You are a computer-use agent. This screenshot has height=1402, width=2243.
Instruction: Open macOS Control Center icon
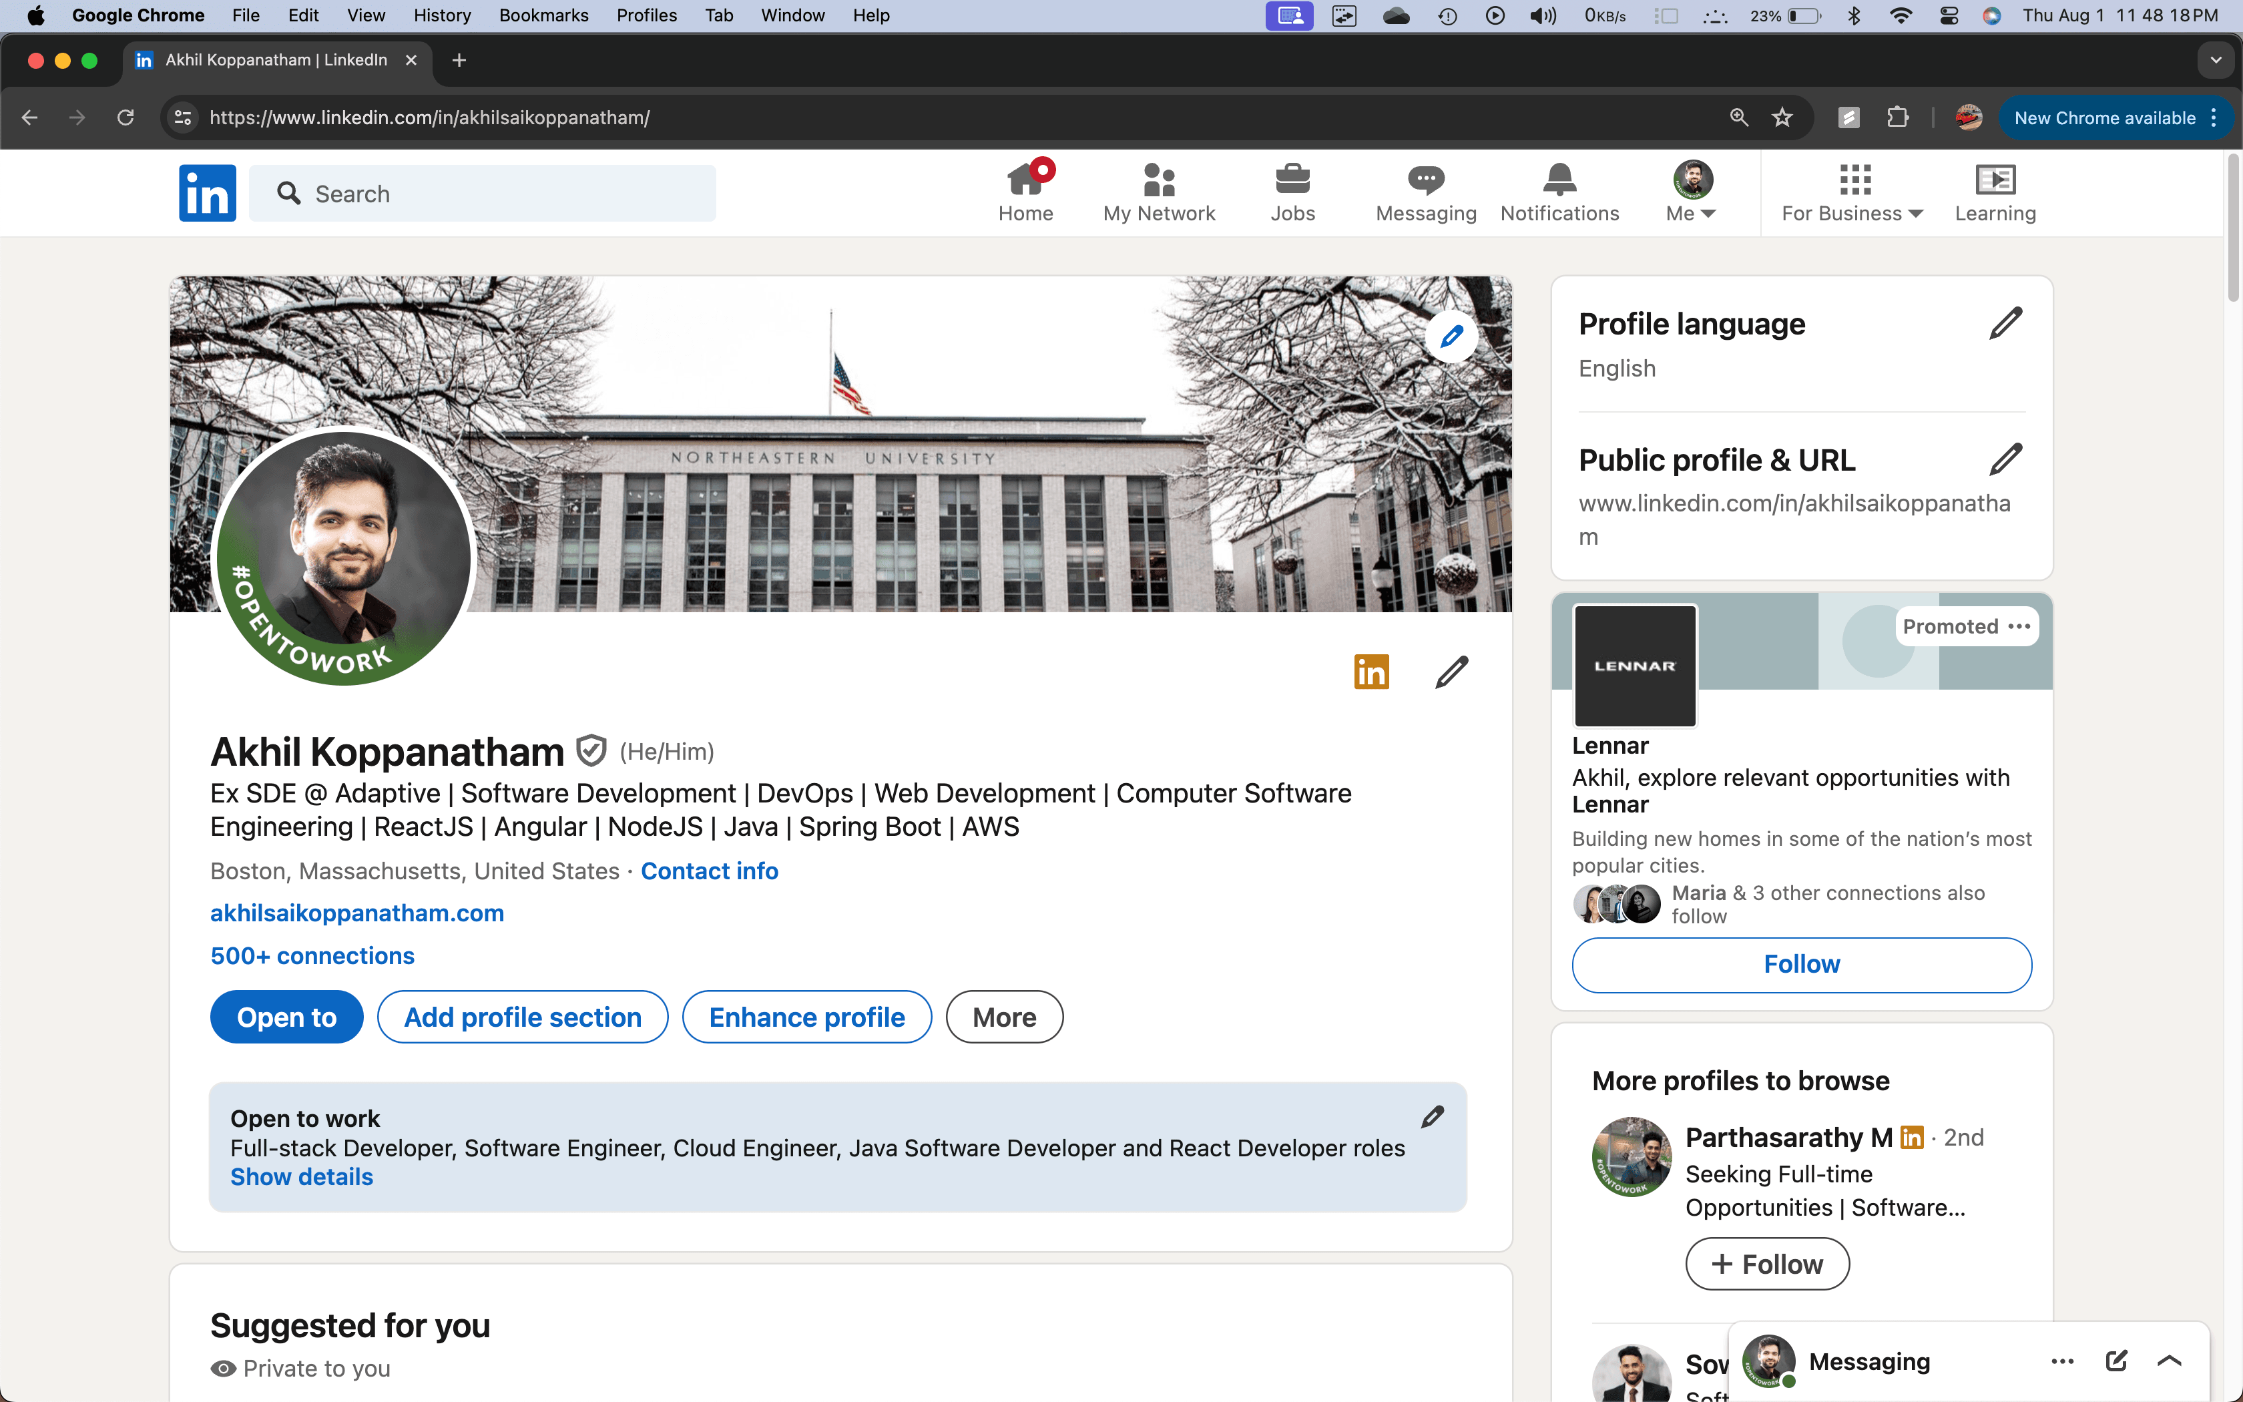pyautogui.click(x=1948, y=16)
